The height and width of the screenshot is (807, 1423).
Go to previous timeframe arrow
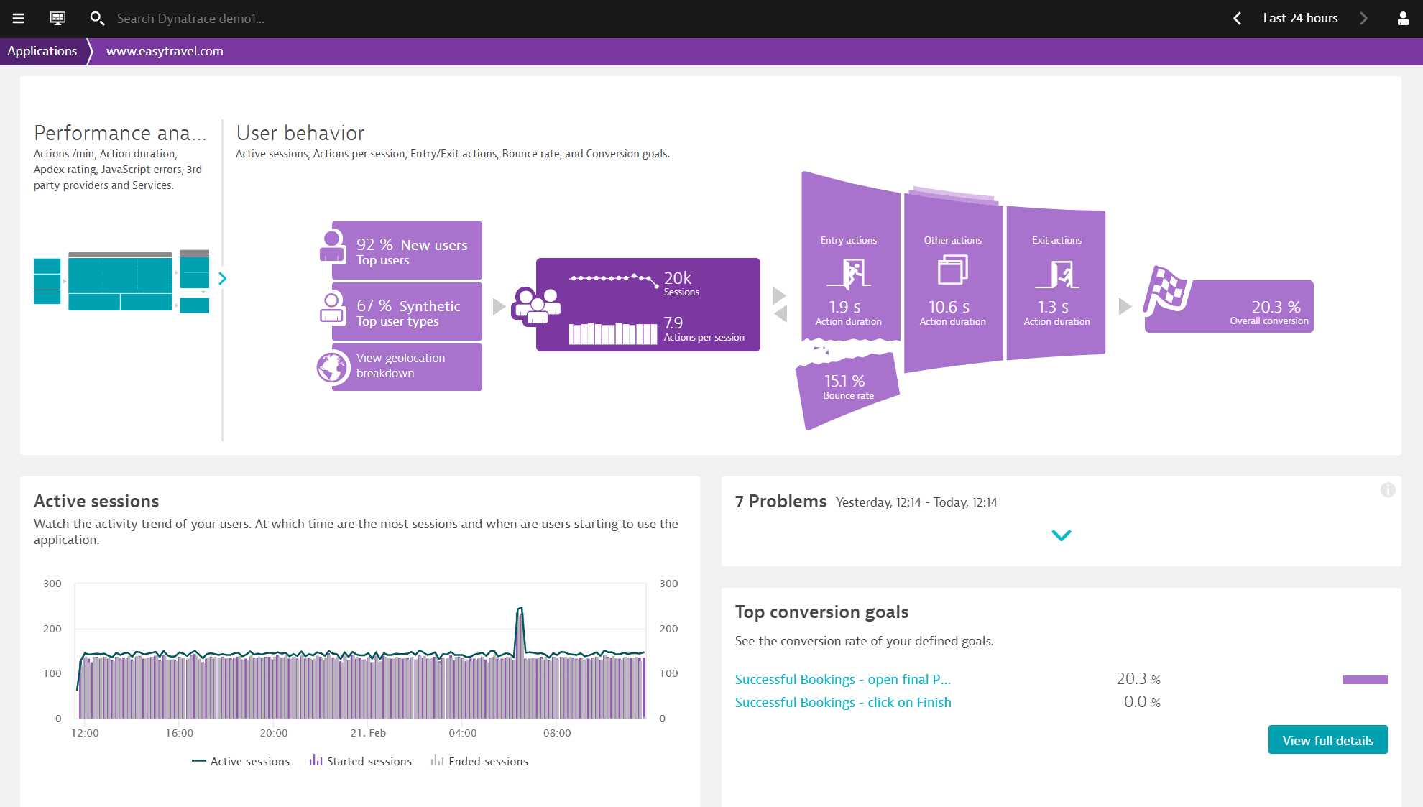[x=1237, y=19]
